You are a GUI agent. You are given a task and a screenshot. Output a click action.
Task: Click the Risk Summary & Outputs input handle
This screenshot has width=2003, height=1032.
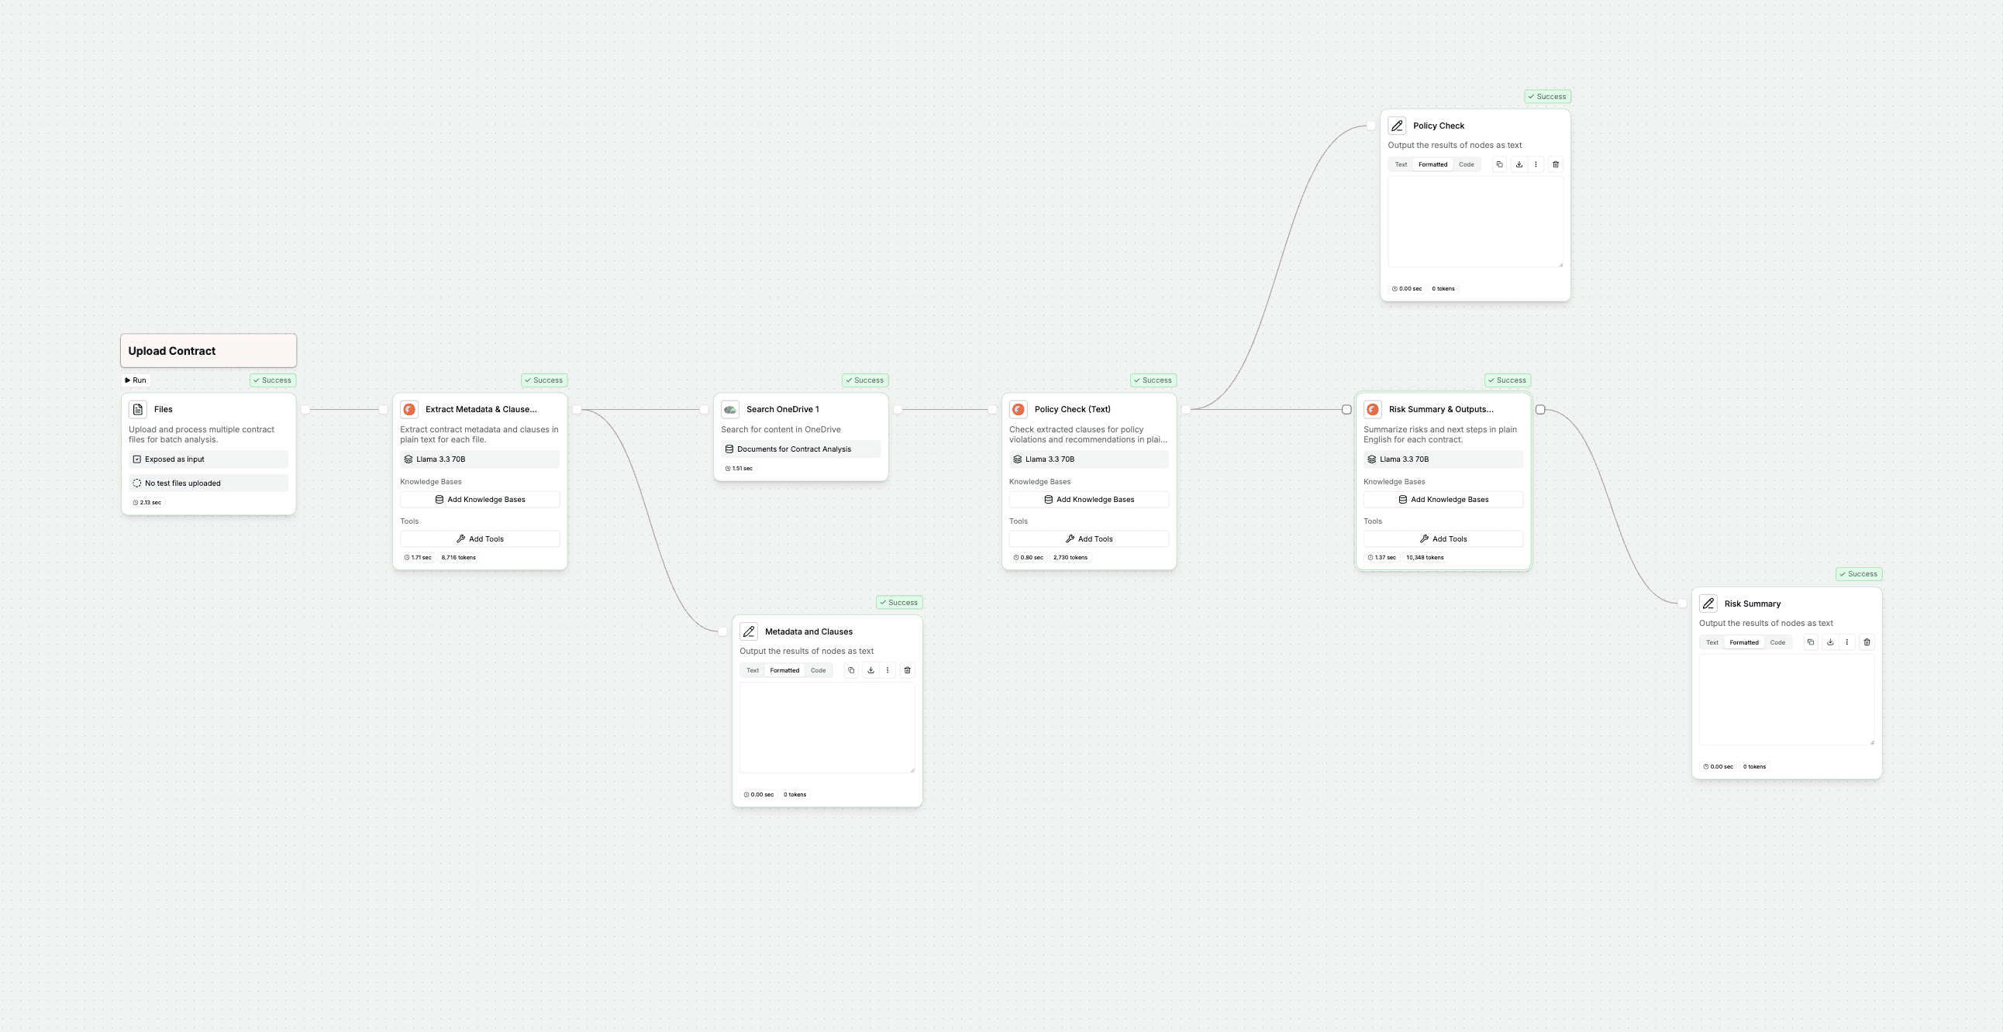1346,410
